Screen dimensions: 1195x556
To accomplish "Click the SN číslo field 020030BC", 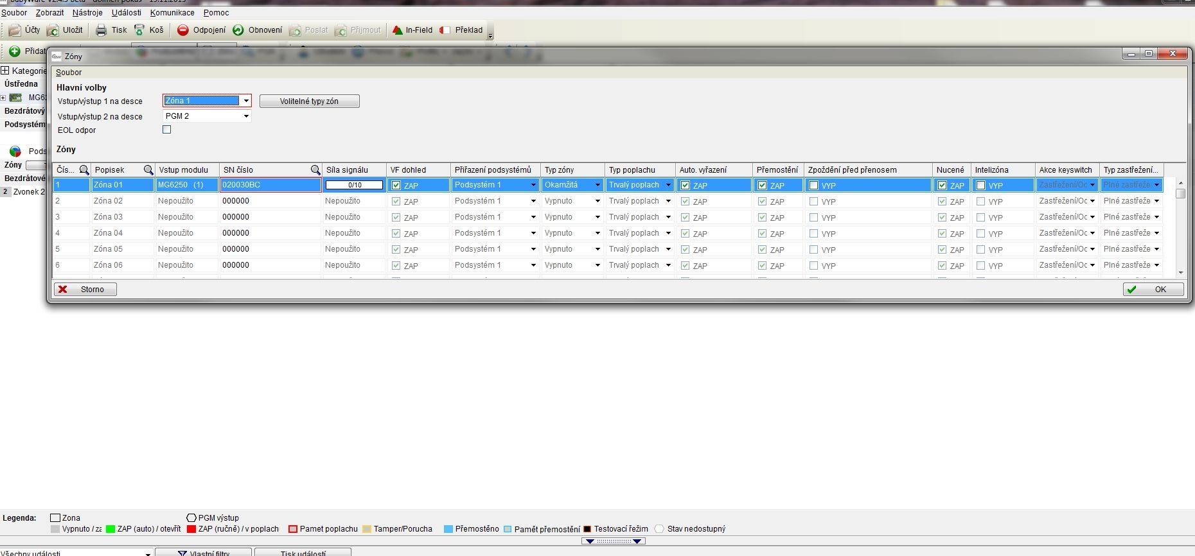I will [x=270, y=185].
